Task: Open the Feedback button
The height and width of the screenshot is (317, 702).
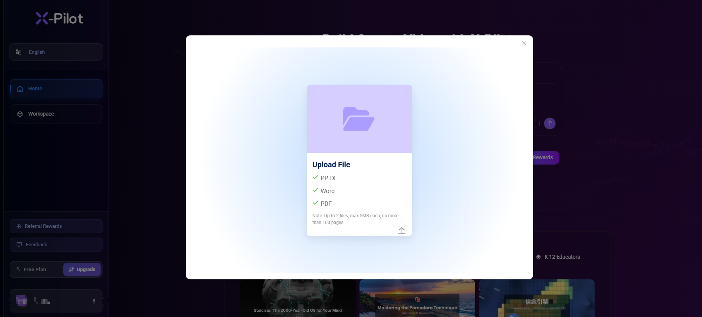Action: (56, 244)
